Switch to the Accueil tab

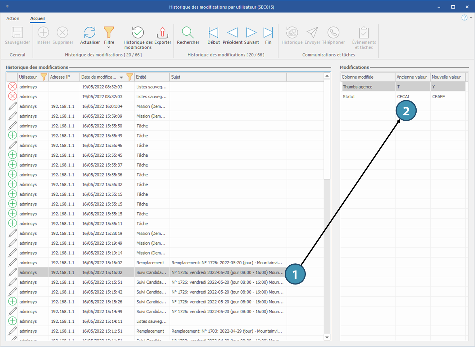point(37,18)
